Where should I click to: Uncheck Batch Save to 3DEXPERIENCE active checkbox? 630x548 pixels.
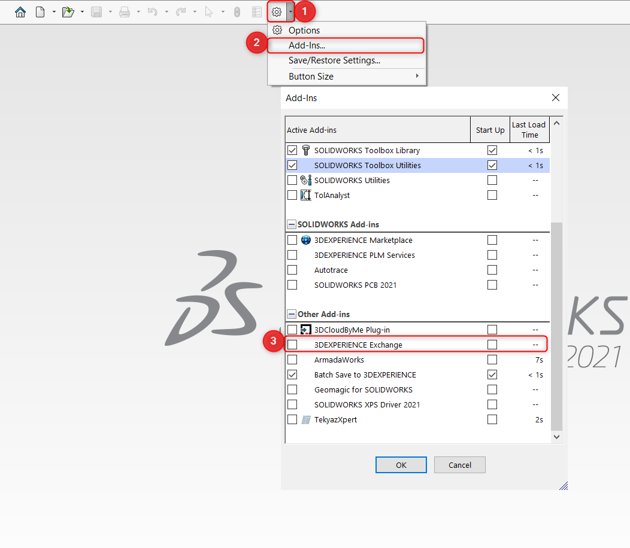pyautogui.click(x=292, y=375)
